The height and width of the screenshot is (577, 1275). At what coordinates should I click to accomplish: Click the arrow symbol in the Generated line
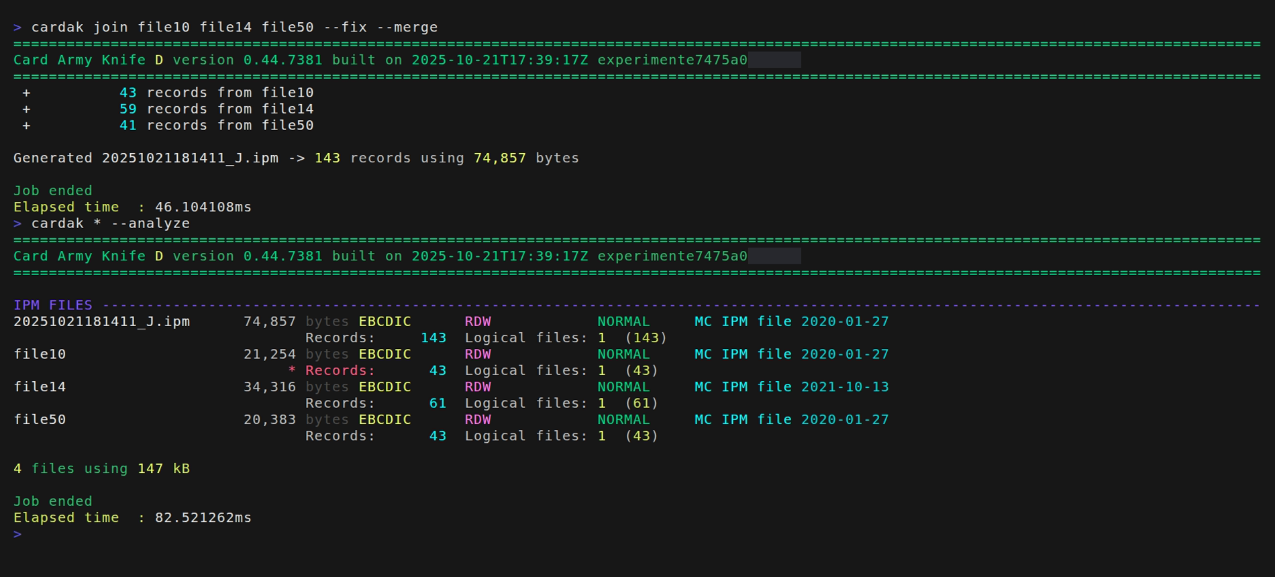(x=296, y=158)
